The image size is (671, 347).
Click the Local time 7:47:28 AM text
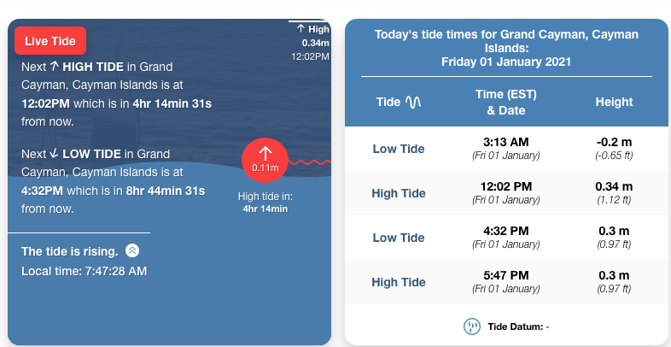pos(84,271)
